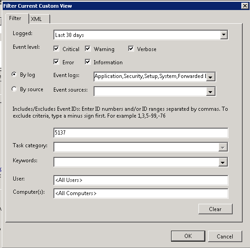Expand the Keywords dropdown list
This screenshot has height=248, width=250.
tap(223, 162)
